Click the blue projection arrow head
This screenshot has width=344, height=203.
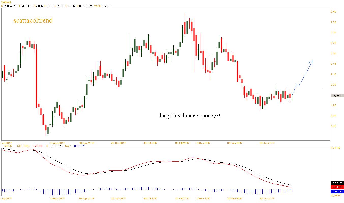[x=312, y=62]
